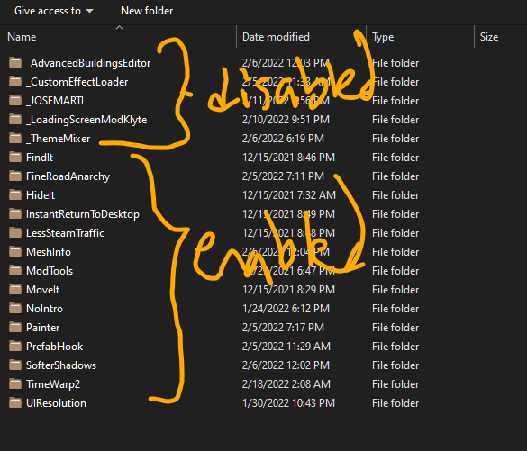Select the NoIntro folder name
Image resolution: width=527 pixels, height=451 pixels.
point(45,309)
